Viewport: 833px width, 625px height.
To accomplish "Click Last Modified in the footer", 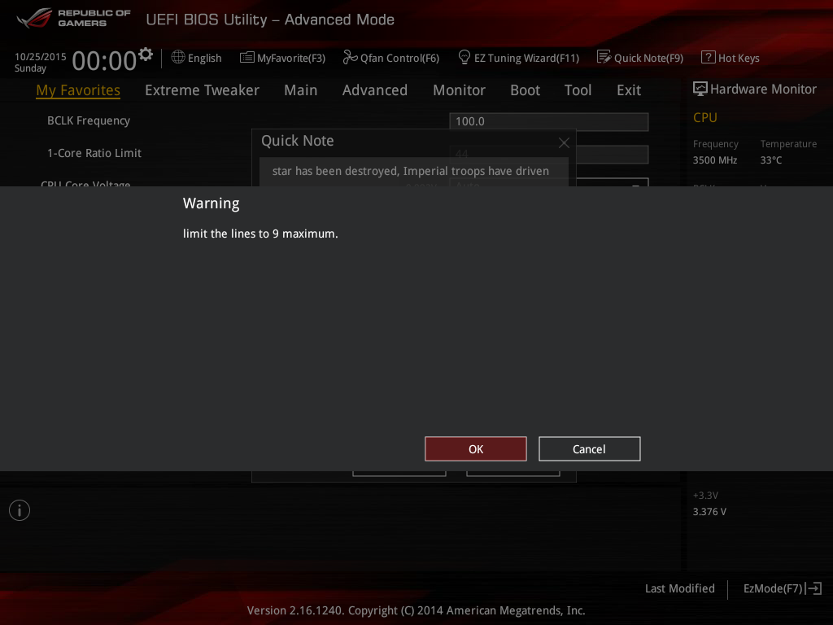I will click(680, 588).
